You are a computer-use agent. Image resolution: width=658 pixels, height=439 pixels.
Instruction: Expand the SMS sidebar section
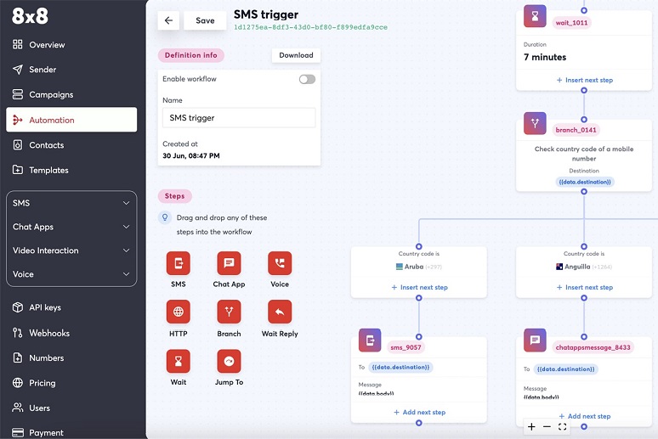coord(71,203)
